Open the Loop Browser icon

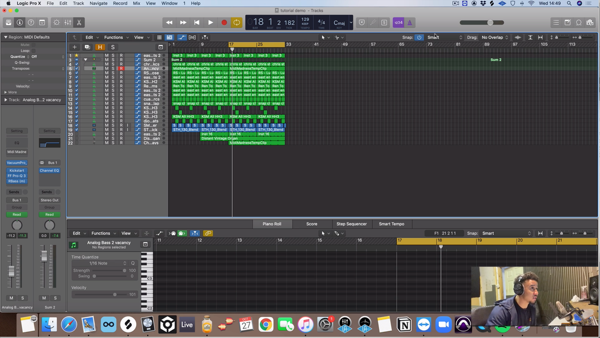[x=578, y=23]
